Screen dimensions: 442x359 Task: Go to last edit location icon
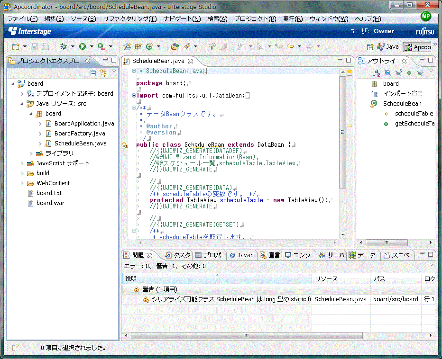[279, 46]
